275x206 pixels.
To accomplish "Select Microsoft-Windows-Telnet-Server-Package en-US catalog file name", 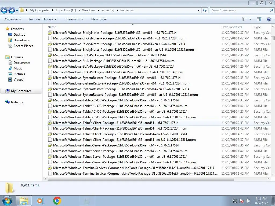I will (x=120, y=156).
